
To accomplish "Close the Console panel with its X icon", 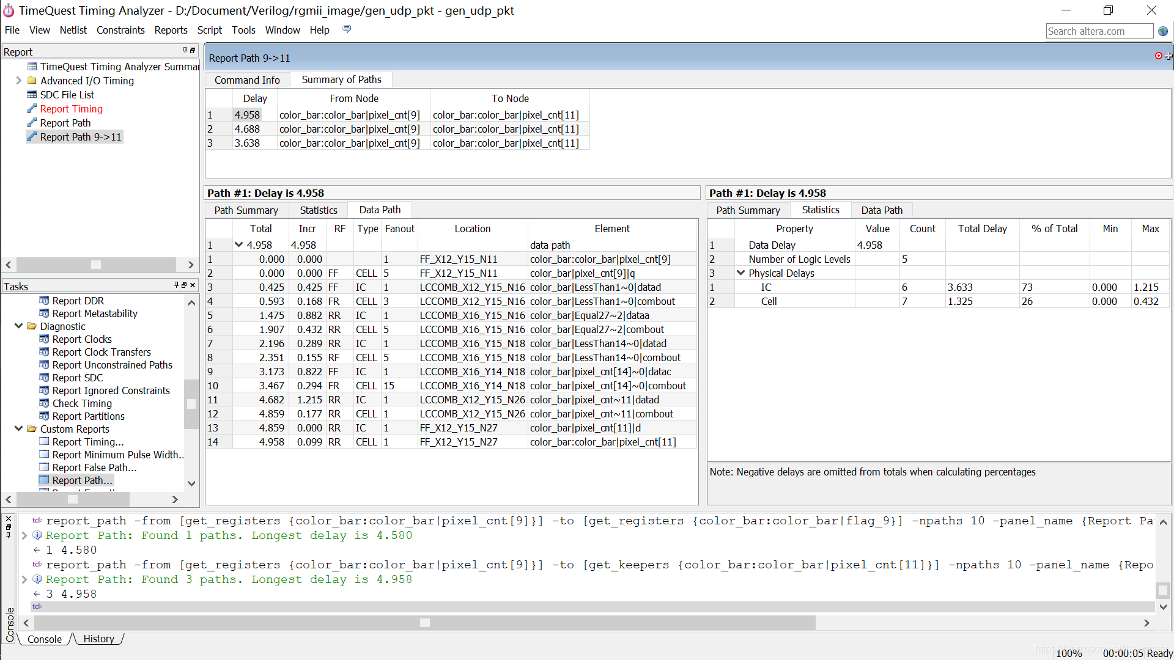I will [9, 518].
